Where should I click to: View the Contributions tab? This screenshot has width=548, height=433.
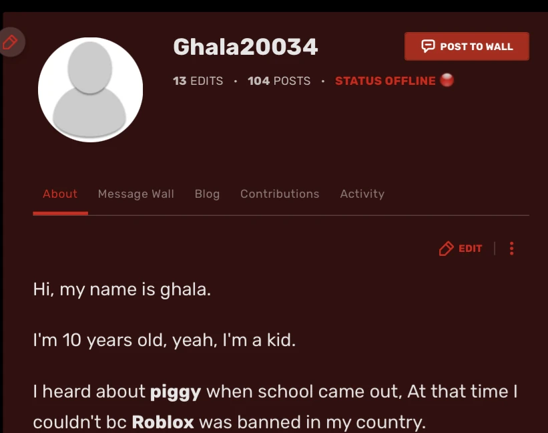[280, 194]
